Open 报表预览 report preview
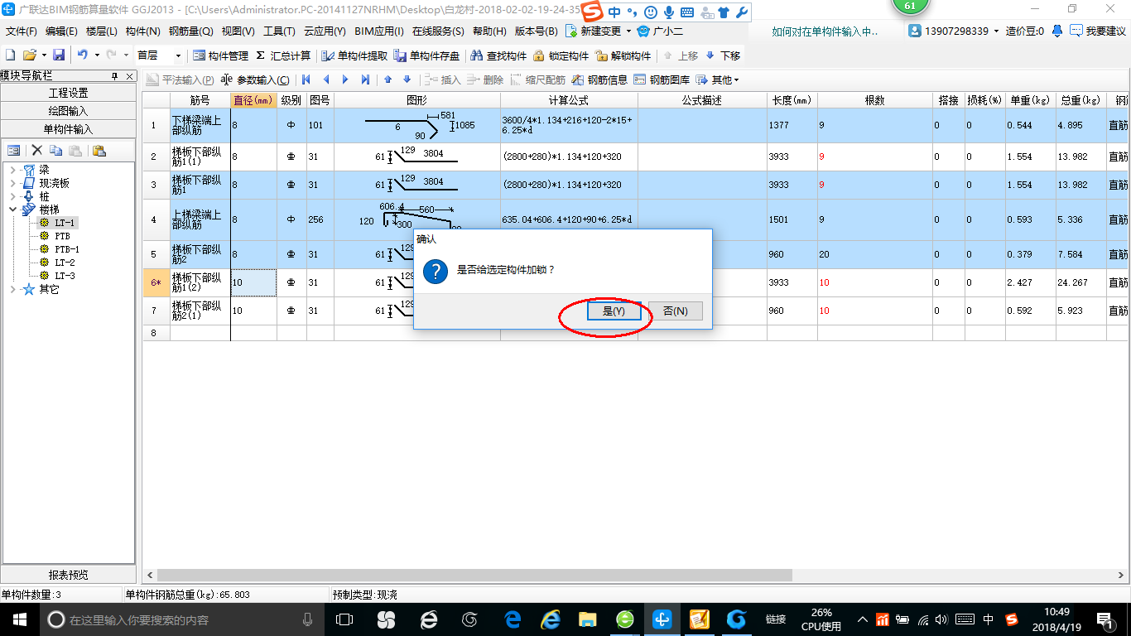The image size is (1131, 636). (68, 575)
